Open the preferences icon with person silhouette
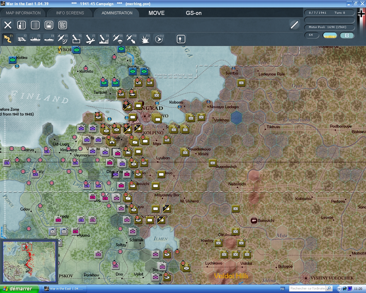This screenshot has height=293, width=366. point(21,25)
